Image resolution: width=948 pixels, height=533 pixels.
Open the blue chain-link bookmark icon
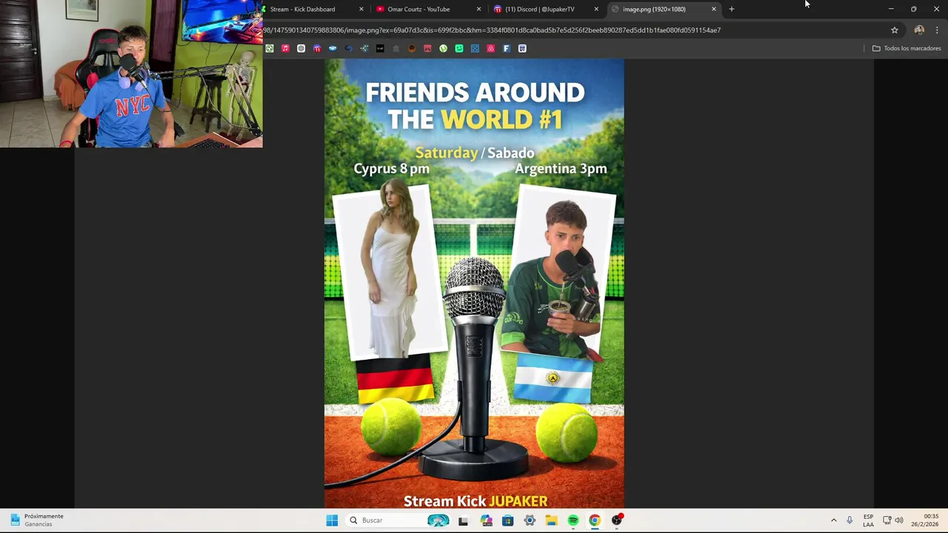pyautogui.click(x=348, y=48)
